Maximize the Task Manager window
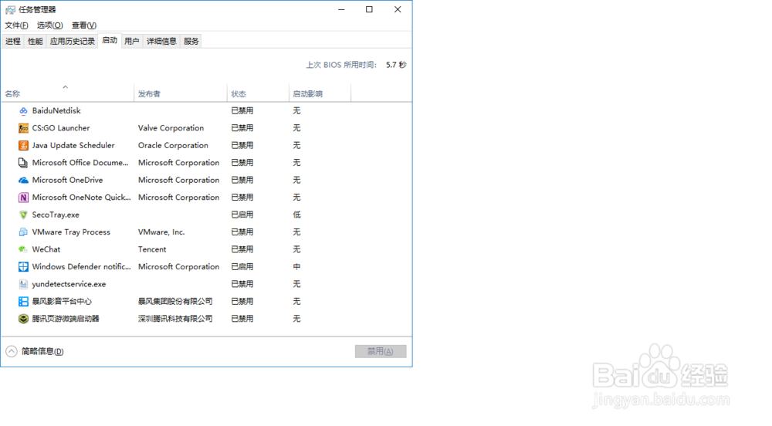This screenshot has height=426, width=772. tap(369, 10)
